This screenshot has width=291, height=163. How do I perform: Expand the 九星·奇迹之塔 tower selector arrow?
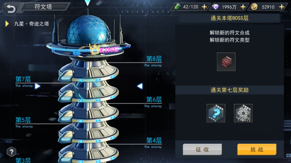[x=7, y=24]
